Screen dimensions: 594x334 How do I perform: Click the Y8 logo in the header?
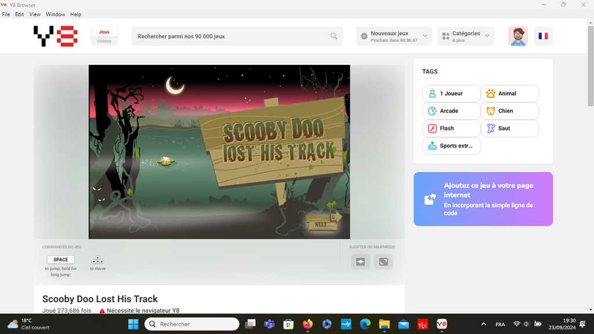click(x=55, y=36)
